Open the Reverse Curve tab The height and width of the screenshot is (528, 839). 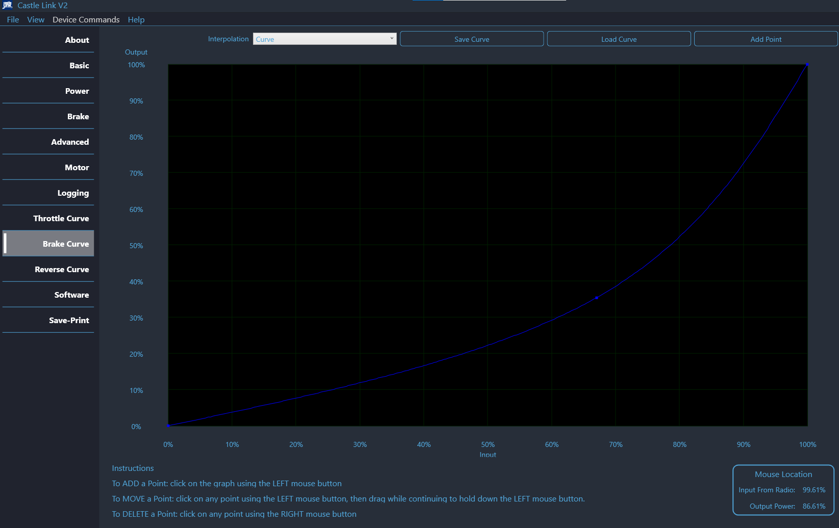point(48,269)
